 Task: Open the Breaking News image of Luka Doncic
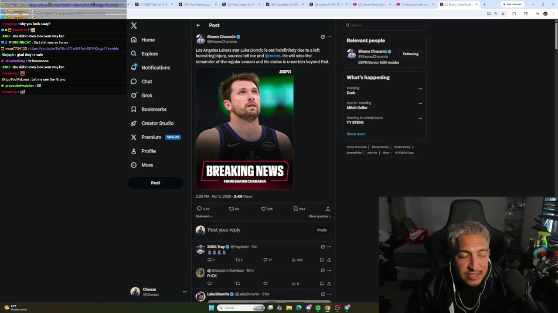pyautogui.click(x=244, y=129)
